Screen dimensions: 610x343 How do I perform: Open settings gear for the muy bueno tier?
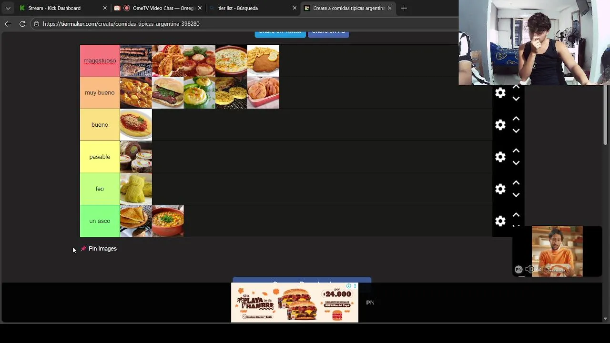[500, 93]
